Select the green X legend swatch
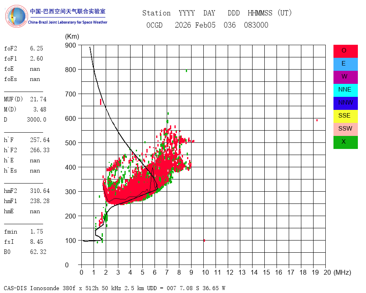 pos(345,142)
